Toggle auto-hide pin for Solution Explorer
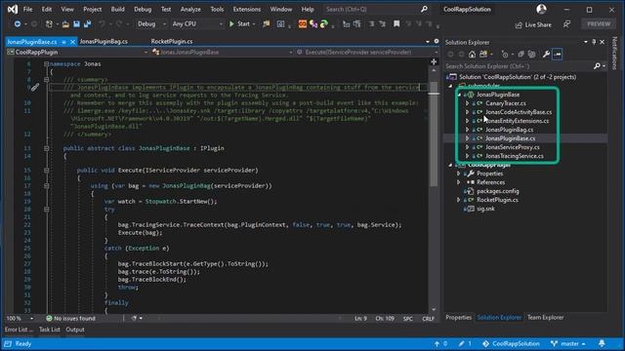 (x=594, y=42)
